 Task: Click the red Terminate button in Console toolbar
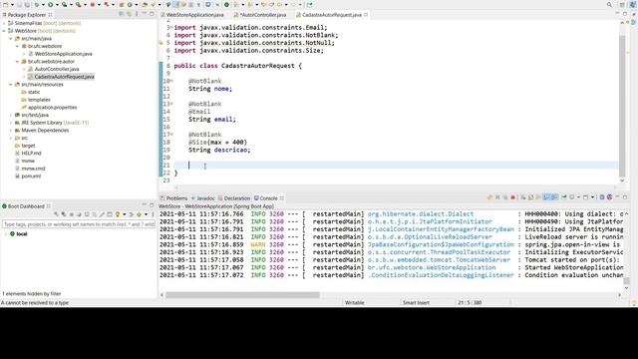(x=512, y=197)
